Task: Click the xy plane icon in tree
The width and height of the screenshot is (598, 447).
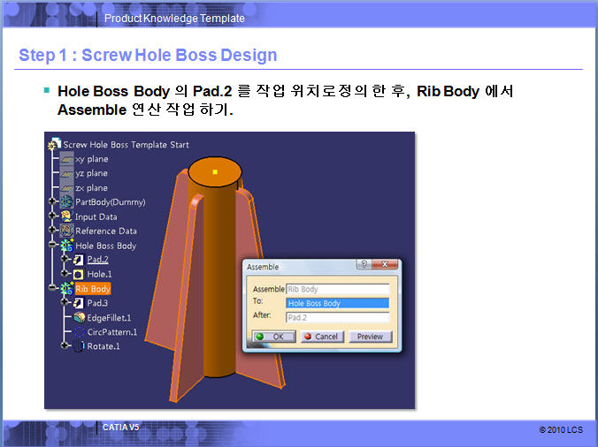Action: [x=66, y=159]
